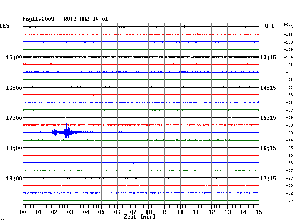
Task: Click the large blue seismic event waveform
Action: 67,131
